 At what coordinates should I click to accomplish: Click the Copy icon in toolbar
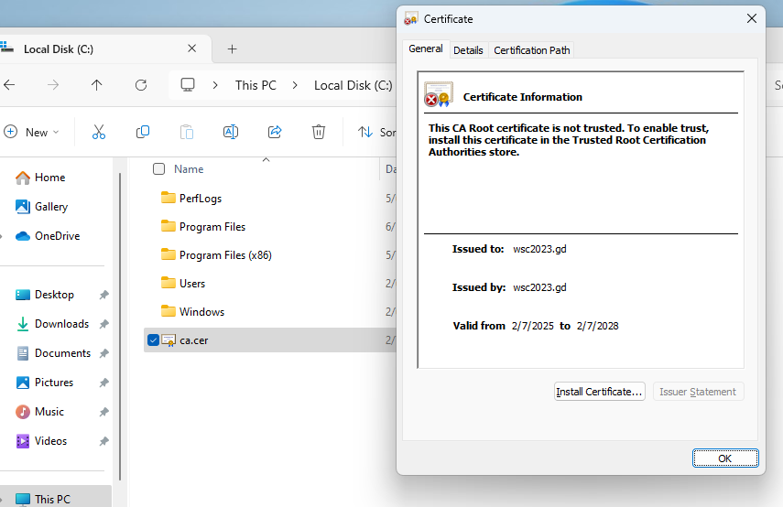(143, 132)
